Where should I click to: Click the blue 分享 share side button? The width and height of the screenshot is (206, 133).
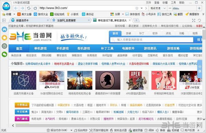coord(200,69)
